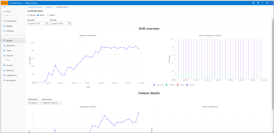274x133 pixels.
Task: Click the feedback smiley icon
Action: (x=267, y=3)
